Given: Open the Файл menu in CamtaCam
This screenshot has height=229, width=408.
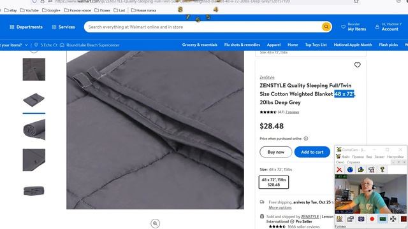Looking at the screenshot, I should coord(346,156).
